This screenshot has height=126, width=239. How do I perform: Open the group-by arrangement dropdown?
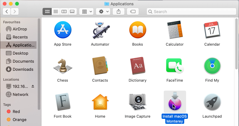86,11
